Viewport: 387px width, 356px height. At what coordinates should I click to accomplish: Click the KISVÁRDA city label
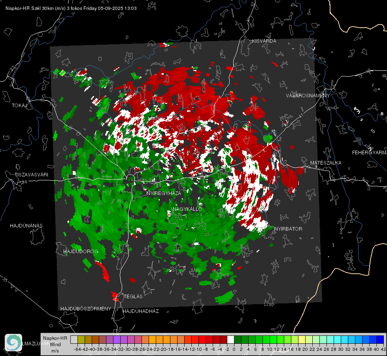(x=264, y=41)
